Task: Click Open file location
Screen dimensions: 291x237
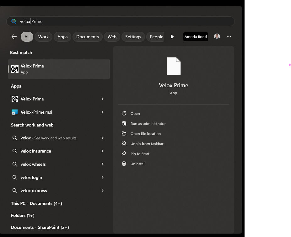Action: [x=146, y=134]
